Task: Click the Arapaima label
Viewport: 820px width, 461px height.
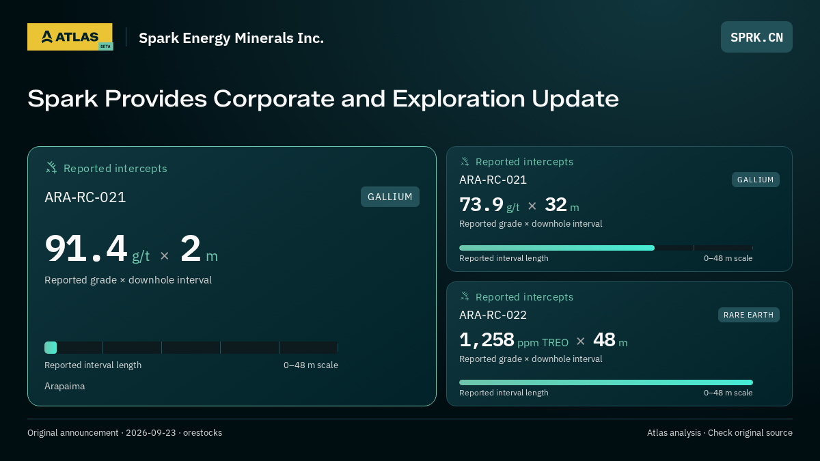Action: 65,386
